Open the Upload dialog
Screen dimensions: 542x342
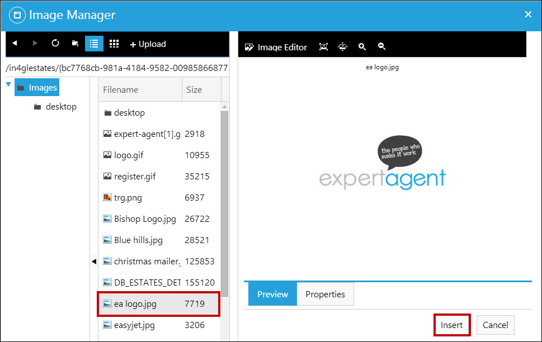point(148,44)
